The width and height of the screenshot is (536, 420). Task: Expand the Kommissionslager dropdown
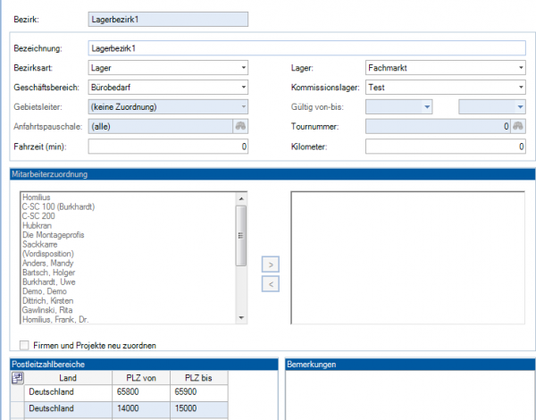tap(519, 87)
